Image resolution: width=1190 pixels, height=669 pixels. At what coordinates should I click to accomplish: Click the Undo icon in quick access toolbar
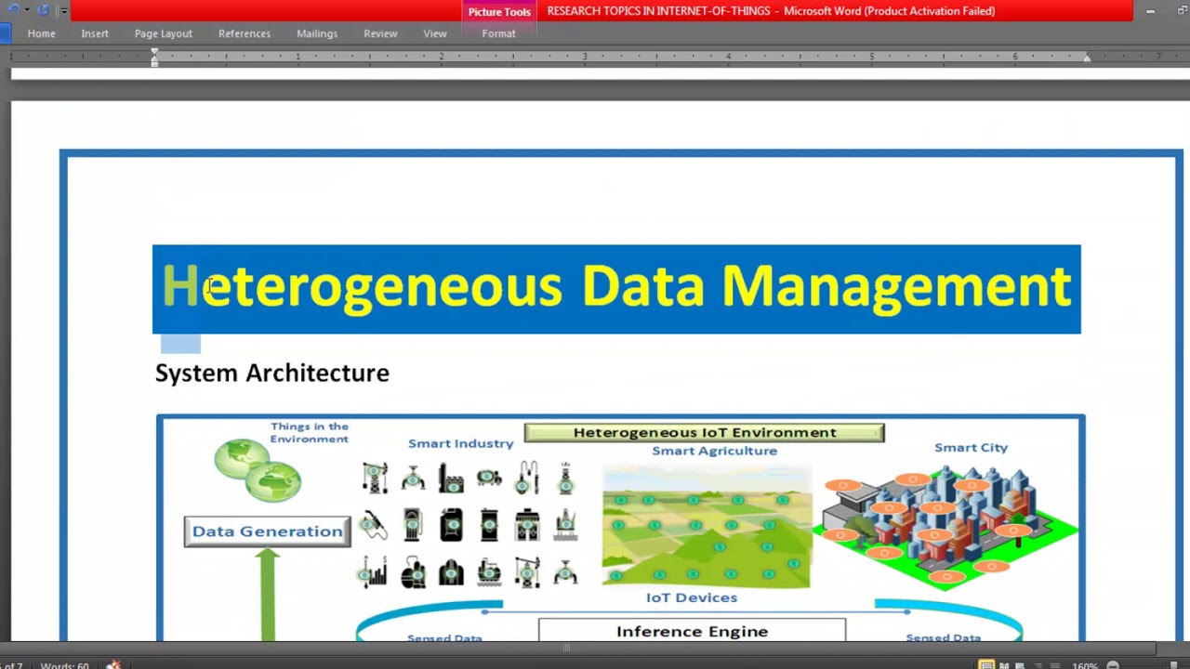[13, 10]
